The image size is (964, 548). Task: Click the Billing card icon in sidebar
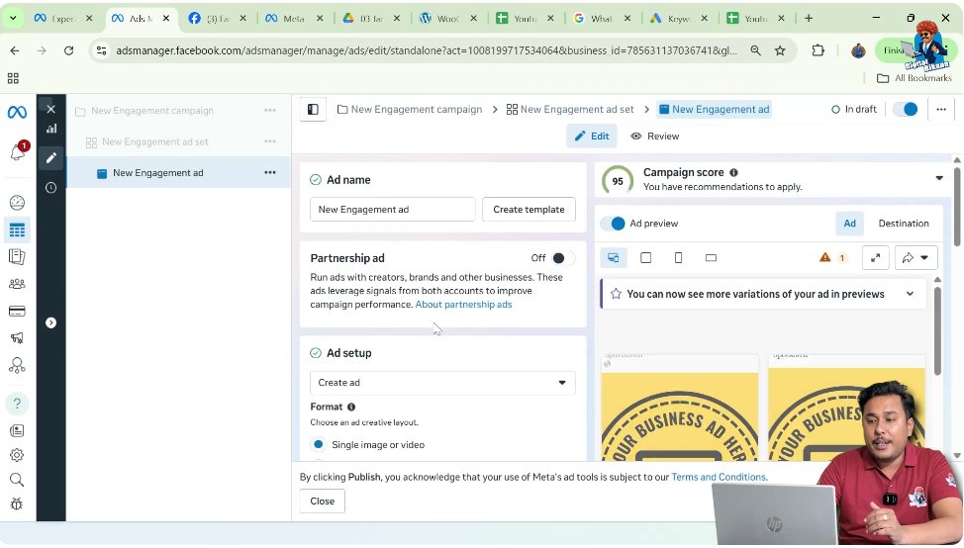tap(17, 311)
